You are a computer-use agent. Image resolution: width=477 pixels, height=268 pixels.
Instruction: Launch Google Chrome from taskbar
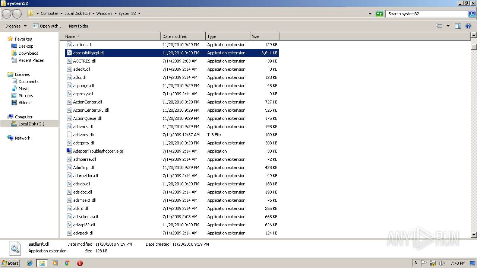(67, 263)
